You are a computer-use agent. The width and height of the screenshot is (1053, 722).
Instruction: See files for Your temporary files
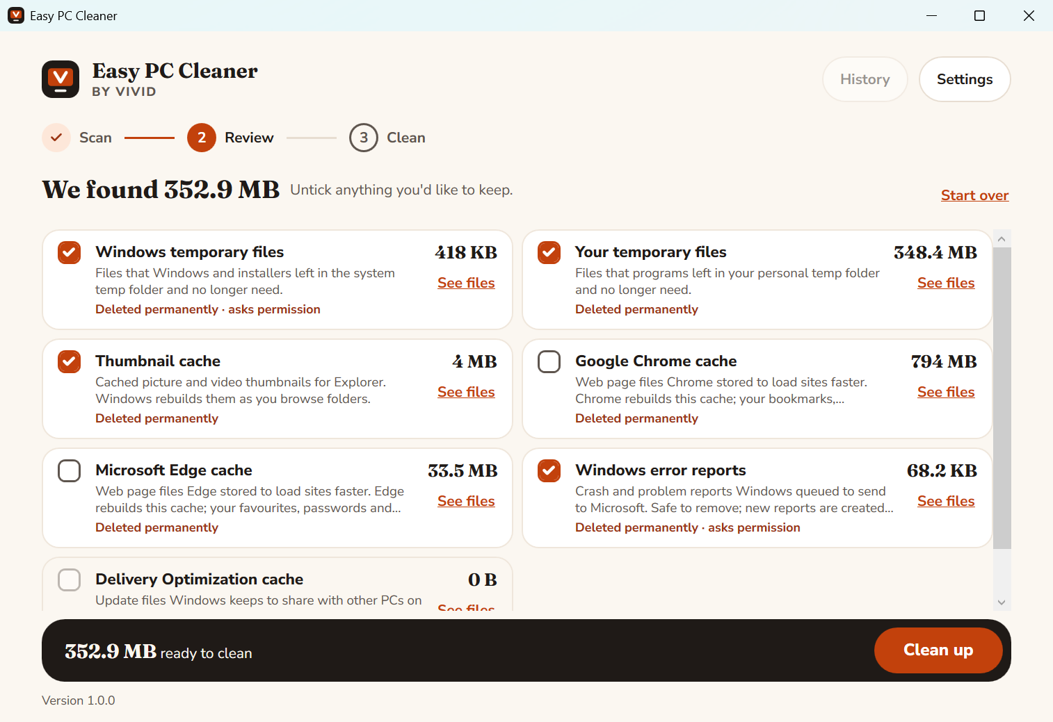(946, 283)
